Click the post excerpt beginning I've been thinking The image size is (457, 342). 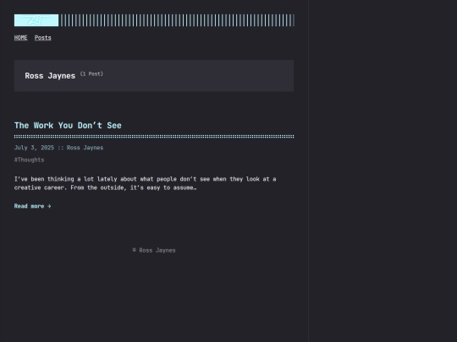pyautogui.click(x=146, y=183)
